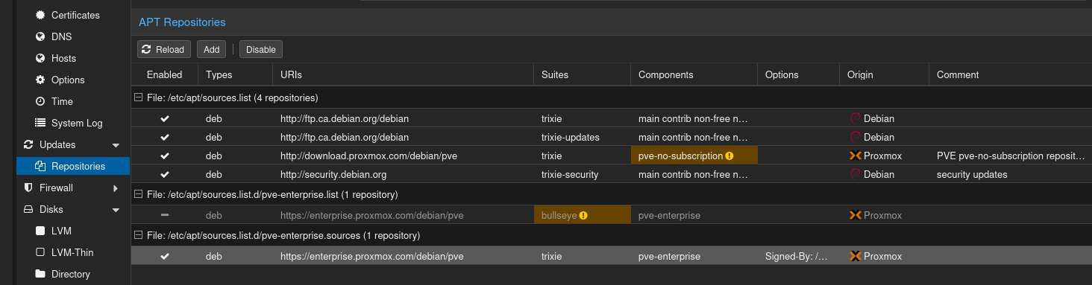Select the http://security.debian.org URI cell
1092x285 pixels.
pos(403,174)
